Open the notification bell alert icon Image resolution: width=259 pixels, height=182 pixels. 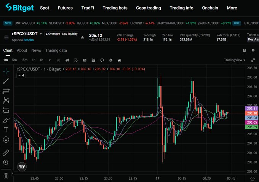pyautogui.click(x=253, y=50)
